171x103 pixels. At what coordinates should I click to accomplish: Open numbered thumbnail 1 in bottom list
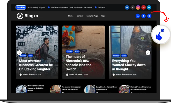pyautogui.click(x=21, y=89)
